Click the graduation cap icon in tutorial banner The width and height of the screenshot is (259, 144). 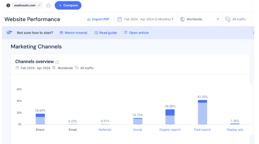pyautogui.click(x=9, y=32)
